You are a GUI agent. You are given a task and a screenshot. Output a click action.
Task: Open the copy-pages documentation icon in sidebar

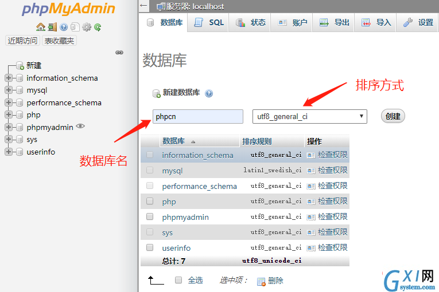point(75,27)
